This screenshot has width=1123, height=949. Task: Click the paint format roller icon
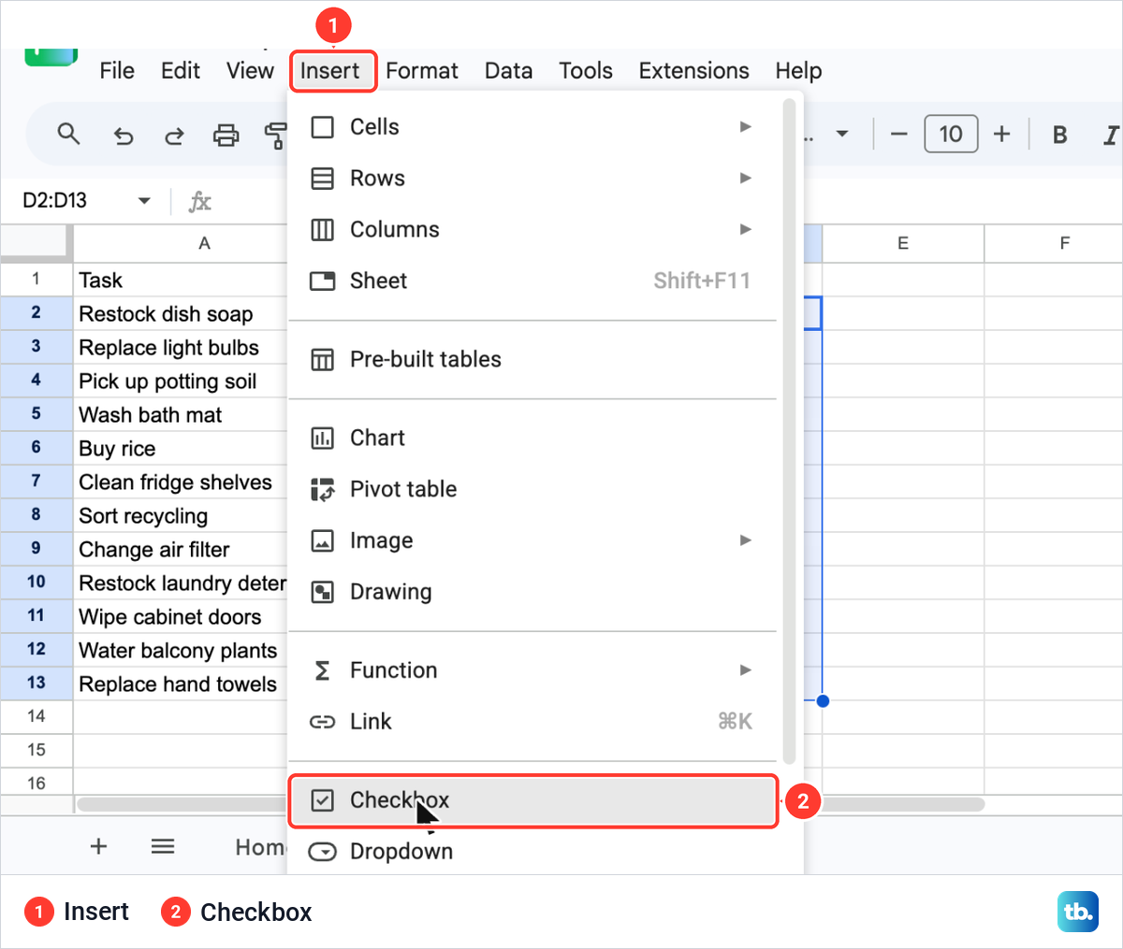pyautogui.click(x=275, y=136)
